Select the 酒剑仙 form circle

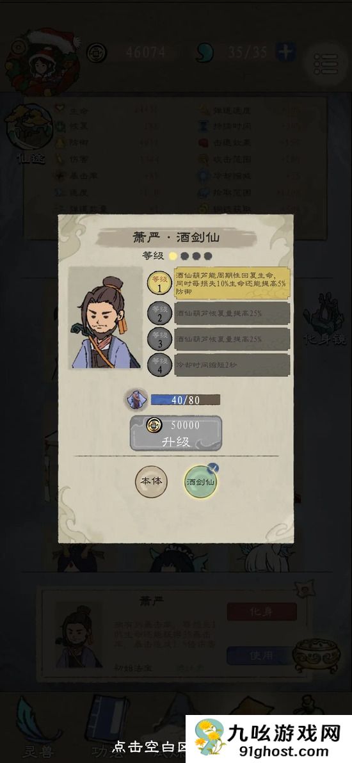200,482
